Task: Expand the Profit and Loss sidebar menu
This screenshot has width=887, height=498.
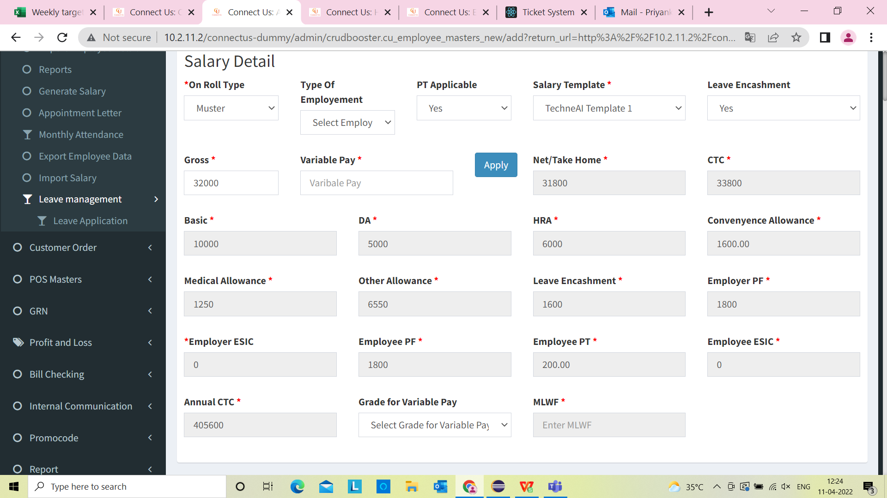Action: click(83, 343)
